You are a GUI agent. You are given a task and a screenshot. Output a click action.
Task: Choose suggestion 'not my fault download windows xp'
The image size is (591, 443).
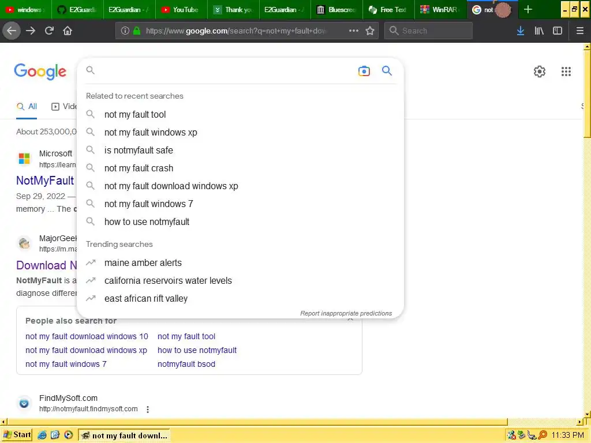[241, 186]
